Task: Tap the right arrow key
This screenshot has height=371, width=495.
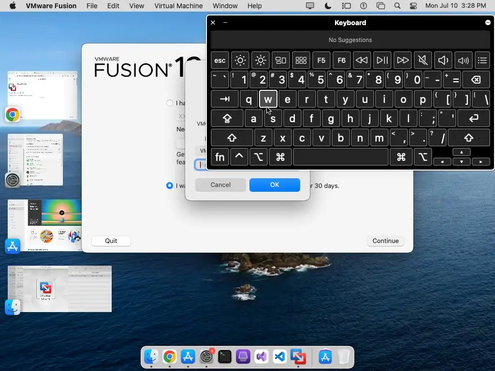Action: coord(481,161)
